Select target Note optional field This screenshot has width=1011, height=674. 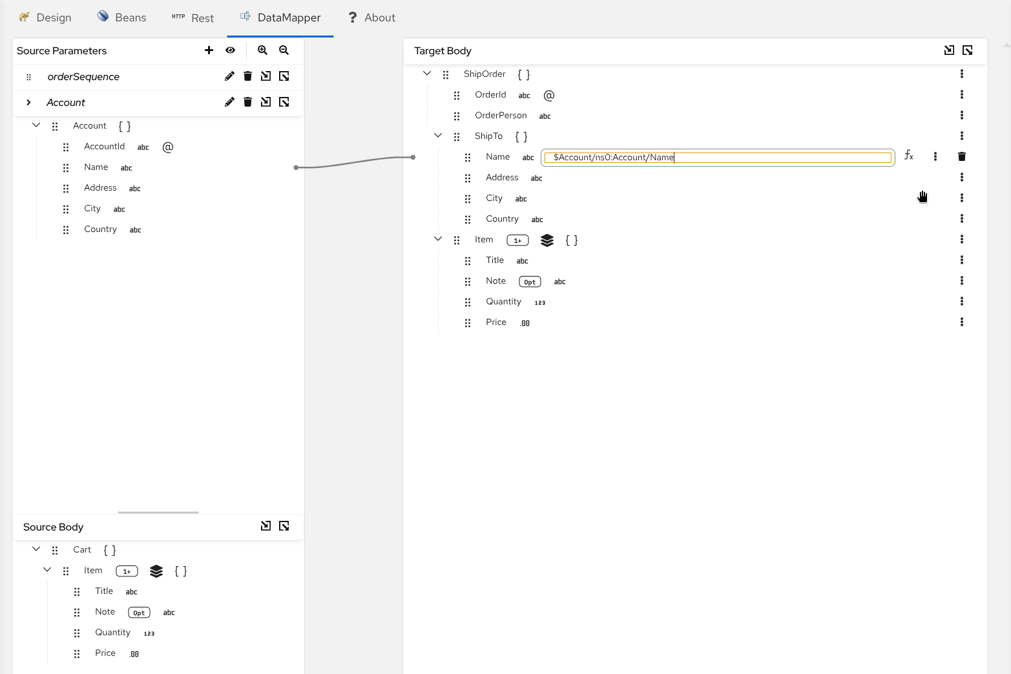tap(495, 281)
